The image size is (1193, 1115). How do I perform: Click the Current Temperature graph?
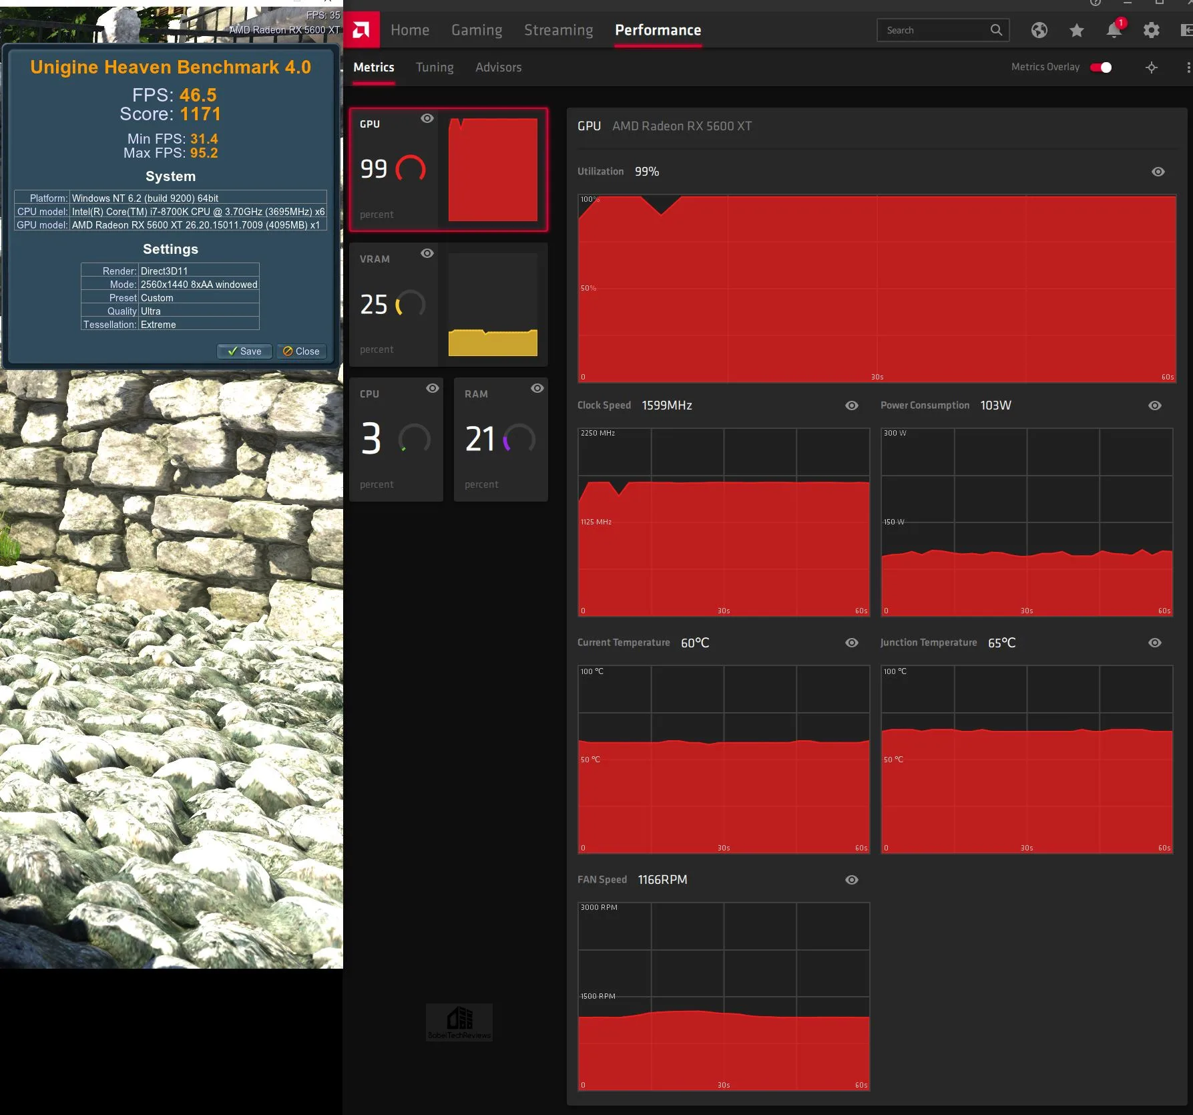pos(724,760)
